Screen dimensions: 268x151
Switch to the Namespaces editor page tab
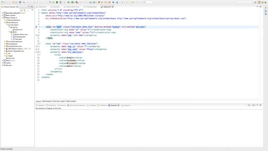point(47,102)
